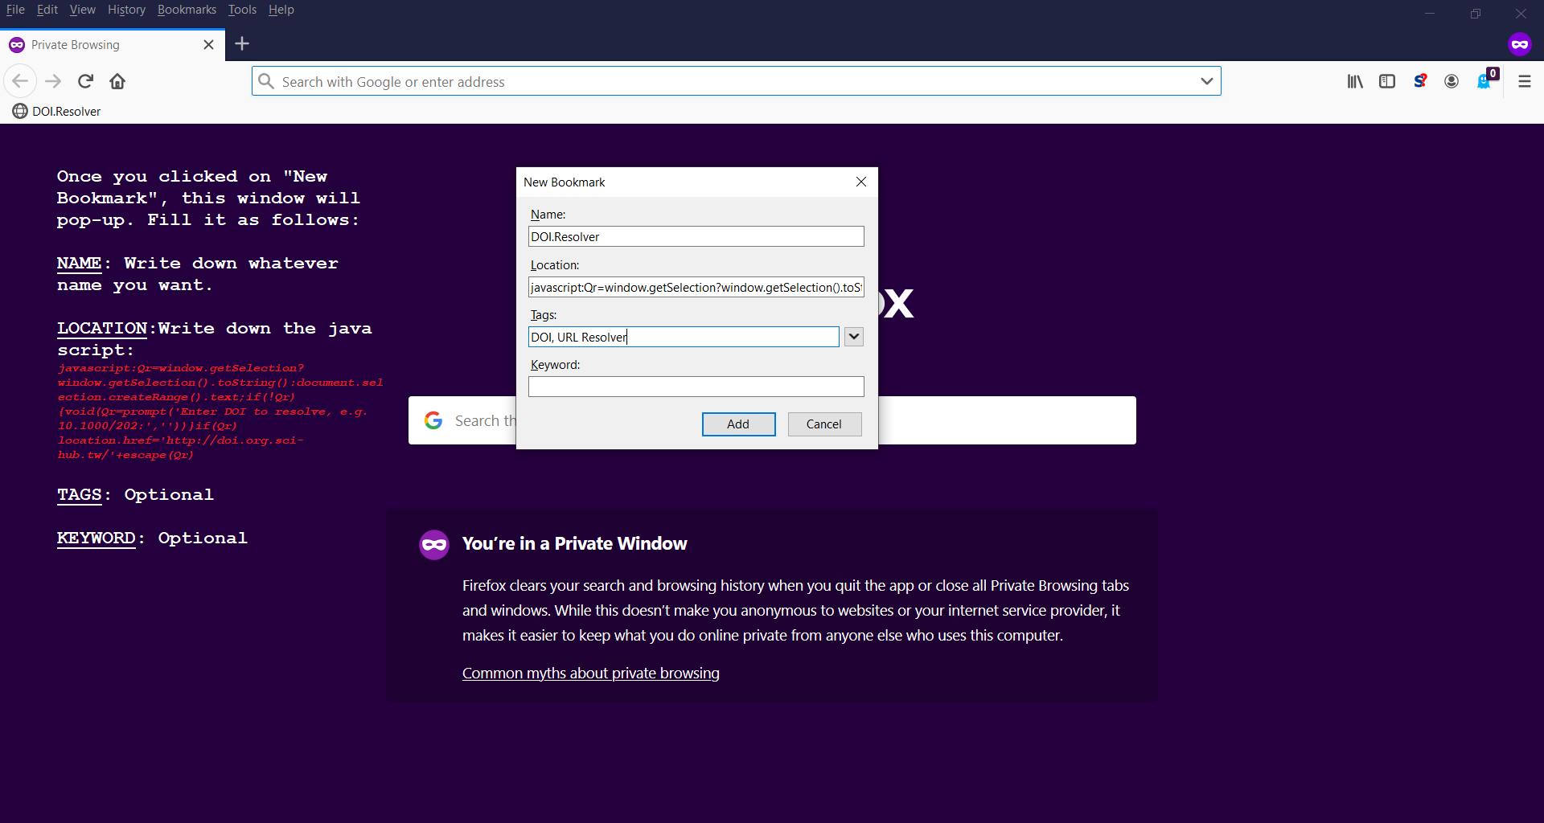
Task: Cancel the New Bookmark dialog
Action: 824,424
